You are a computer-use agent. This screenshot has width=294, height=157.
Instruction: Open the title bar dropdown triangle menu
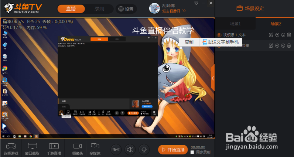click(196, 3)
